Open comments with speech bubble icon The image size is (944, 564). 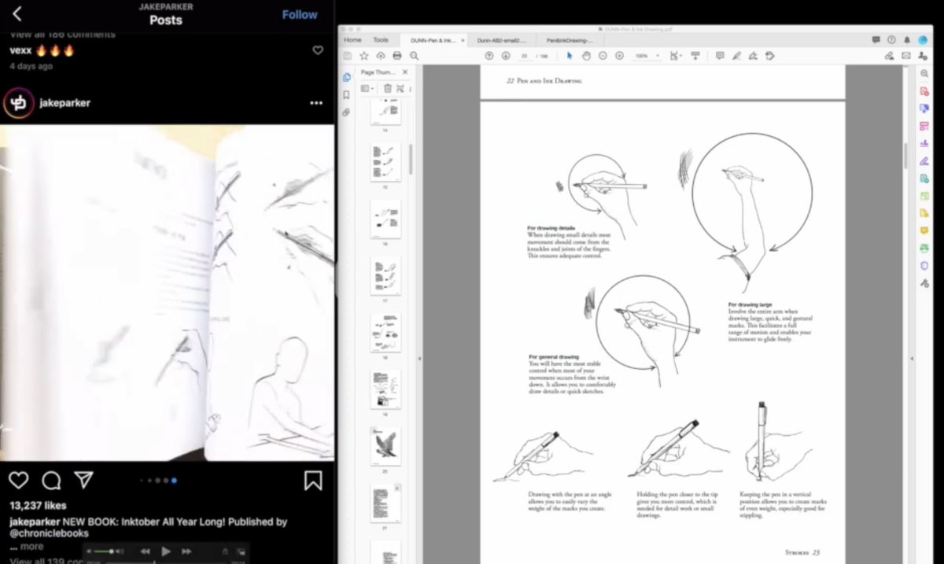point(51,480)
